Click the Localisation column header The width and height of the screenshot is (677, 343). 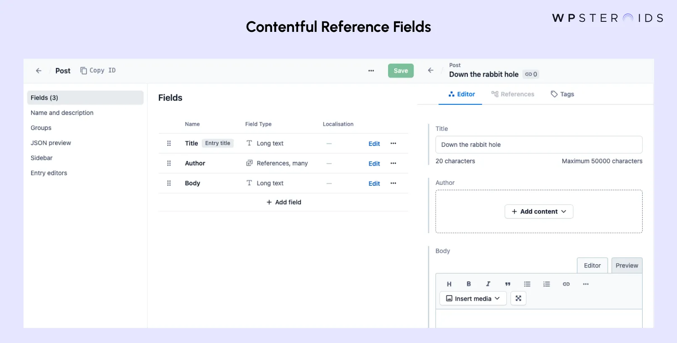pos(338,124)
